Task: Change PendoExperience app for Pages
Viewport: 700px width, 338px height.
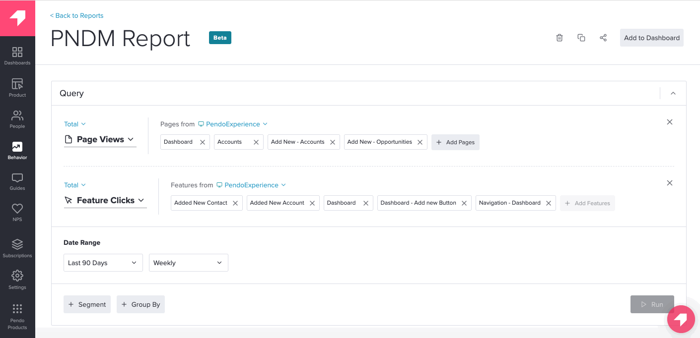Action: tap(233, 124)
